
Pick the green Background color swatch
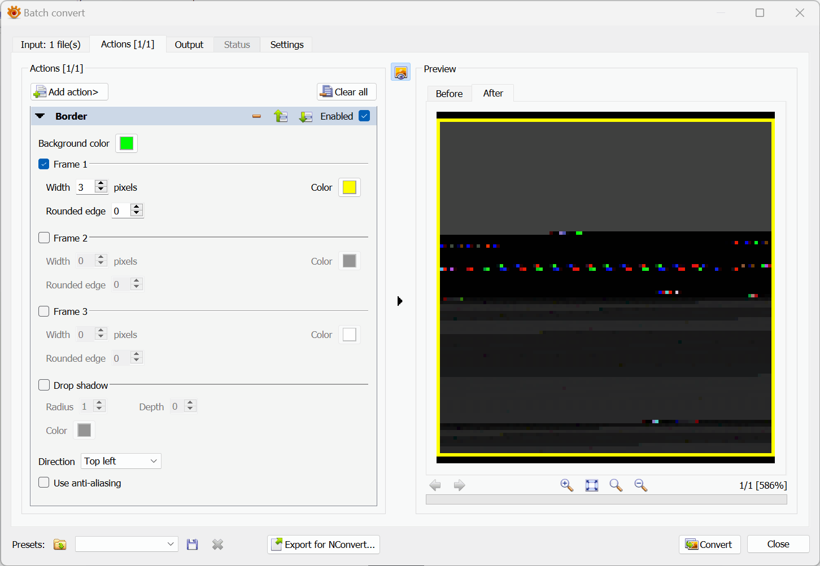[x=127, y=143]
